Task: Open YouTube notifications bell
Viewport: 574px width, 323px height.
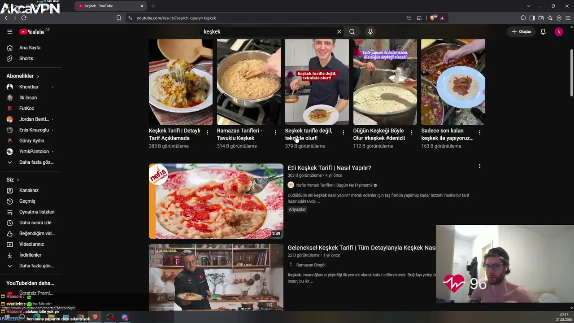Action: [x=543, y=32]
